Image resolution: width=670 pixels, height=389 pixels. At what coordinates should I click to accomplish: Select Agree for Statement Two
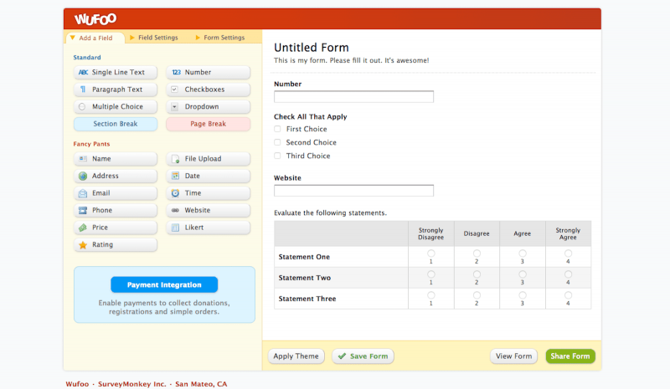(x=522, y=274)
